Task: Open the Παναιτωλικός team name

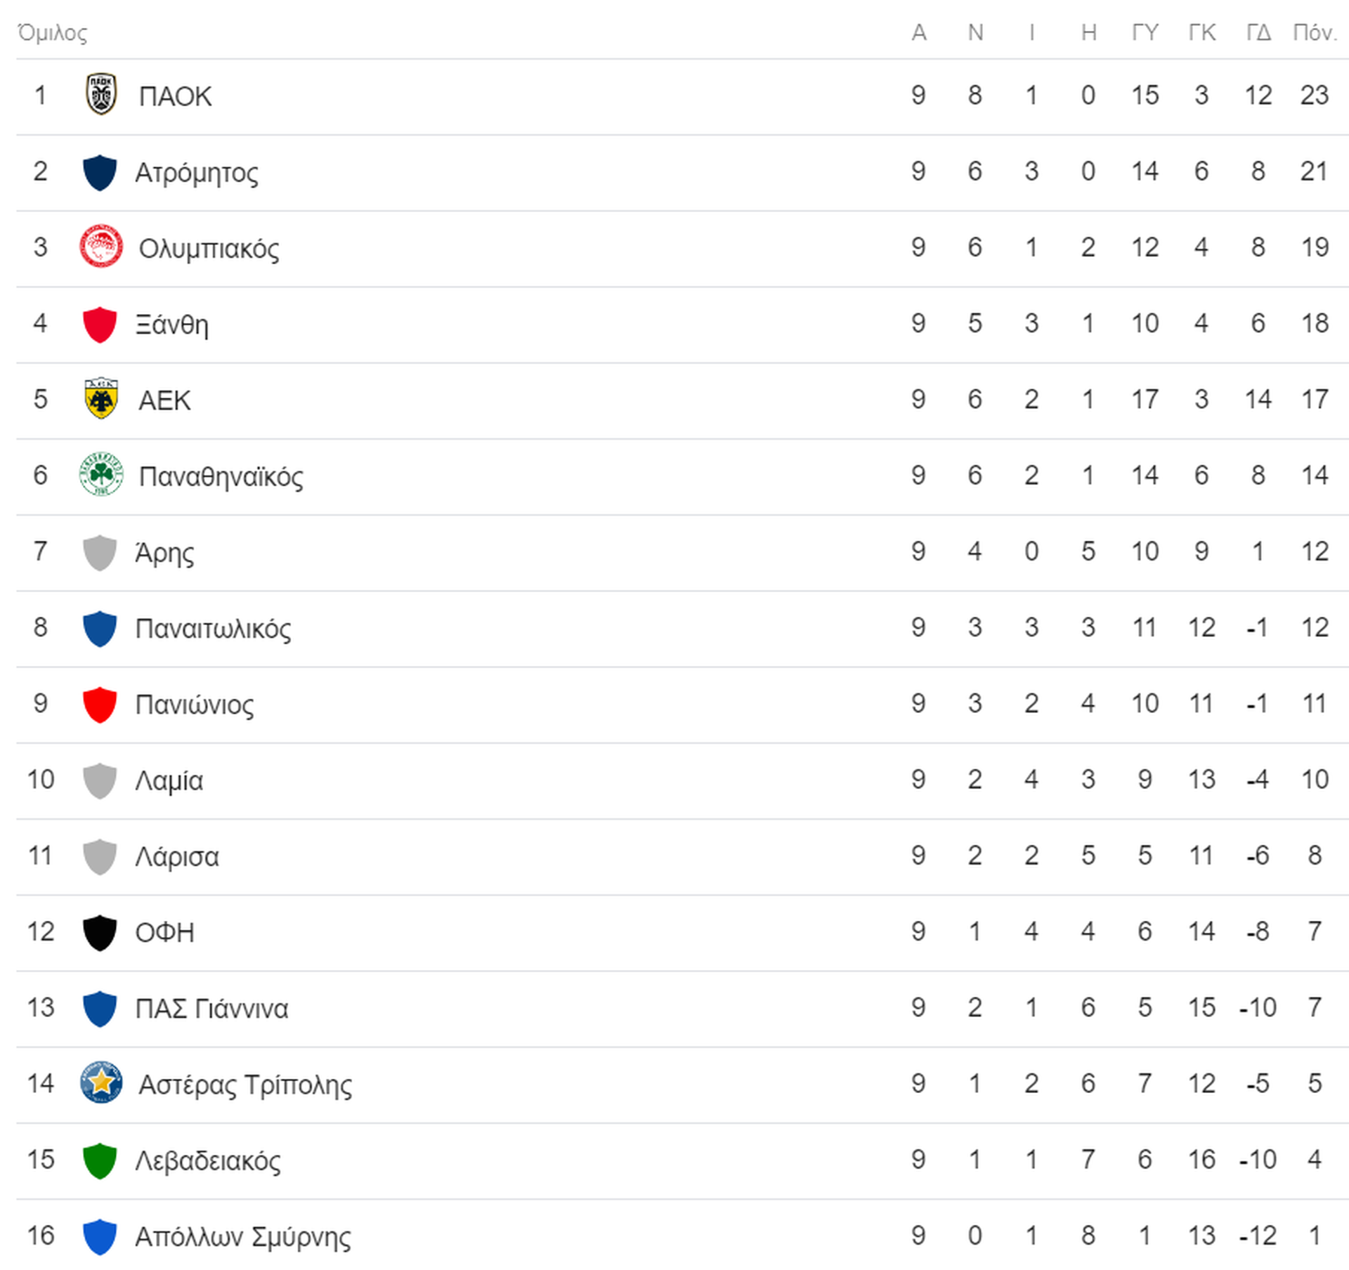Action: pos(213,629)
